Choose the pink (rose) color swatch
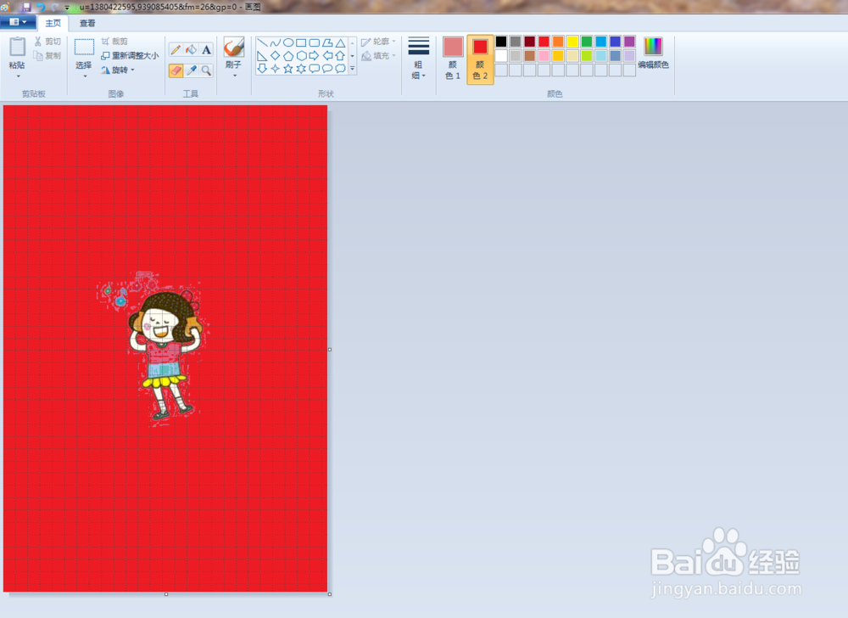Viewport: 848px width, 618px height. point(544,56)
